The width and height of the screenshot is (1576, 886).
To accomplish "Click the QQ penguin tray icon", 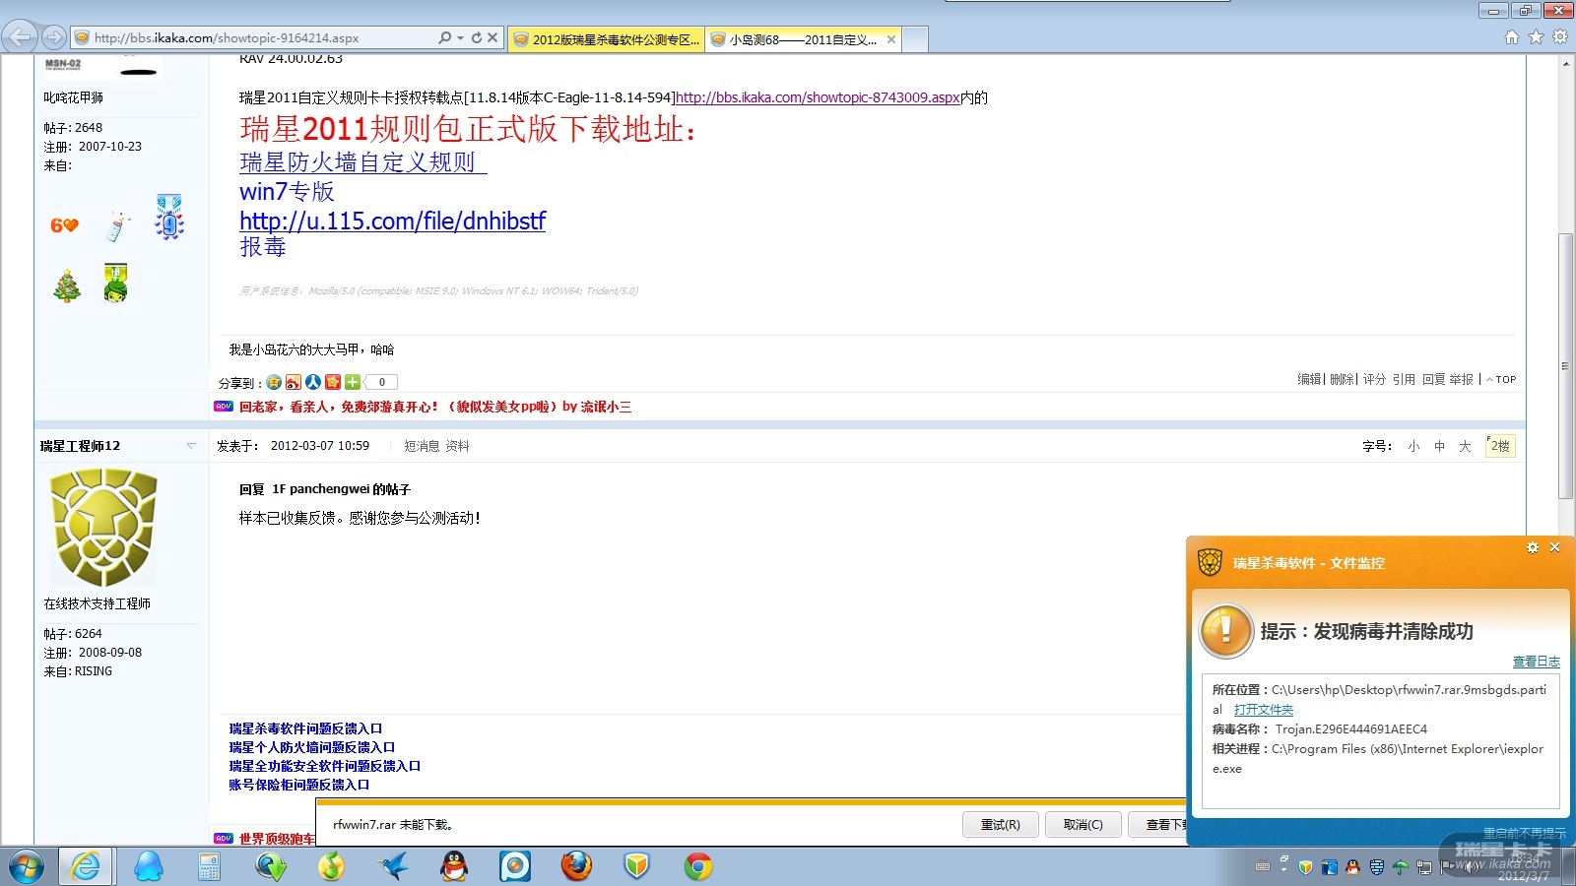I will (x=1352, y=866).
